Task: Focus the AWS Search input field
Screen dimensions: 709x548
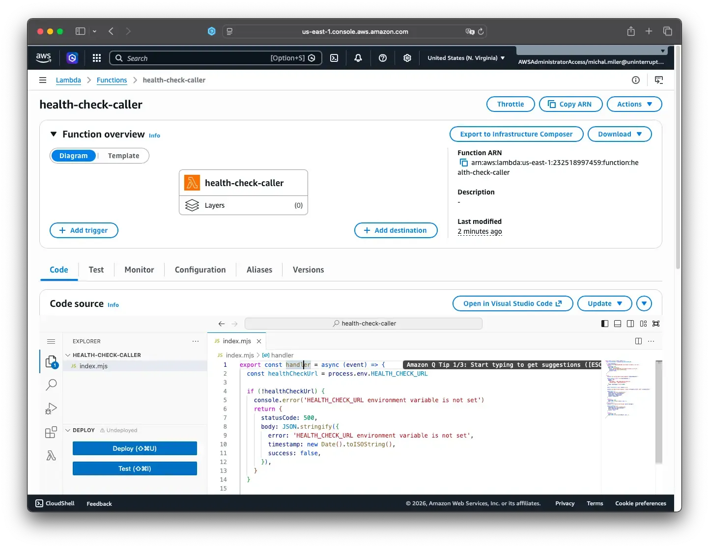Action: 216,58
